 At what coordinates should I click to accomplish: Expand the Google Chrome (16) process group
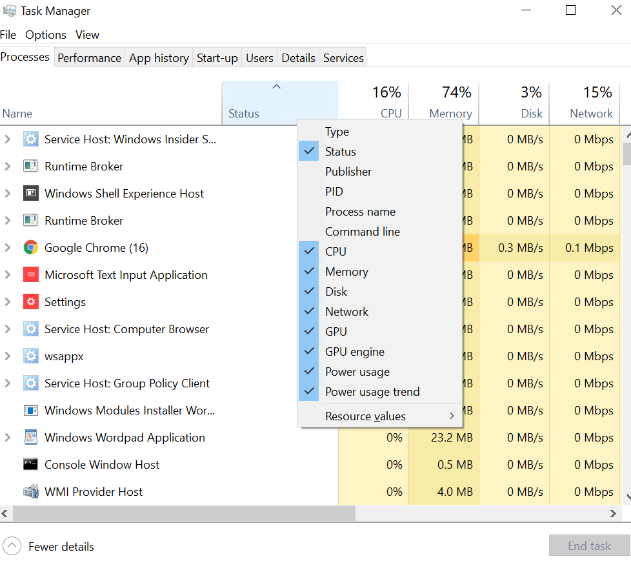(x=8, y=248)
